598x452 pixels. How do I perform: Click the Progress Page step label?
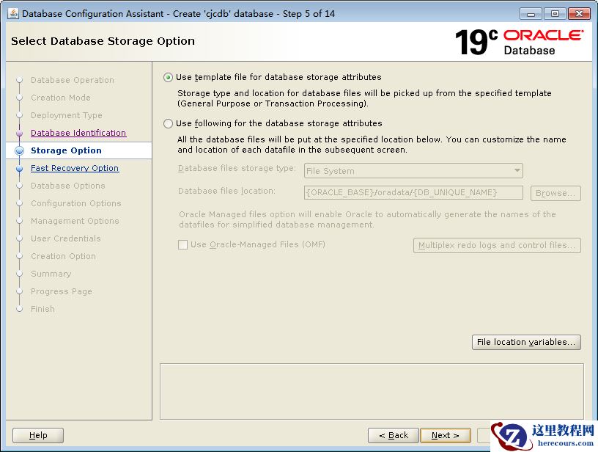62,291
